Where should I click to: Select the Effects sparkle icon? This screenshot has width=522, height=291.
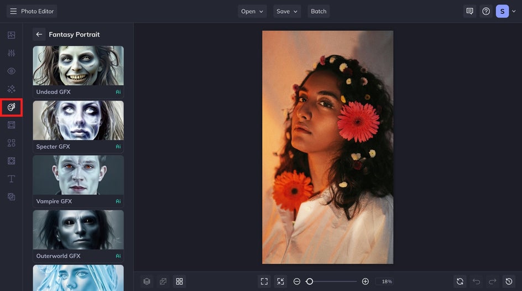coord(11,89)
